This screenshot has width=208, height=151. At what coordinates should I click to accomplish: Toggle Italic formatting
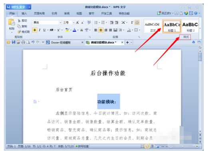tap(40, 30)
